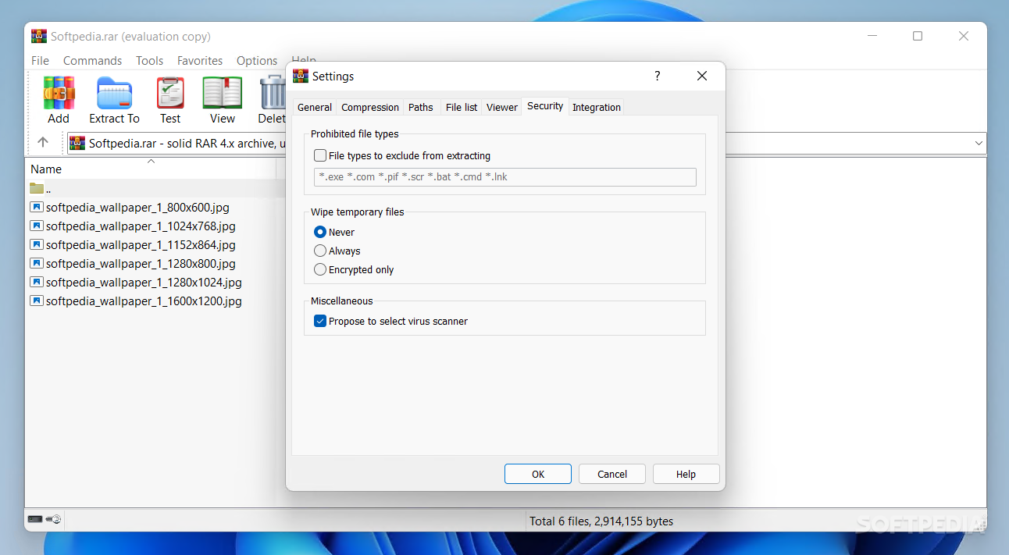1009x555 pixels.
Task: Select Always for wiping temporary files
Action: (x=320, y=251)
